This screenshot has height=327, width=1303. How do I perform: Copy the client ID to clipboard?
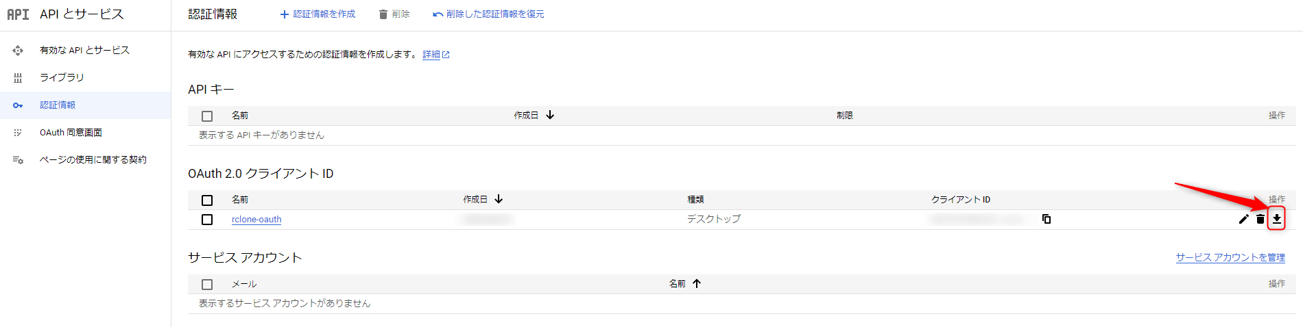point(1047,219)
